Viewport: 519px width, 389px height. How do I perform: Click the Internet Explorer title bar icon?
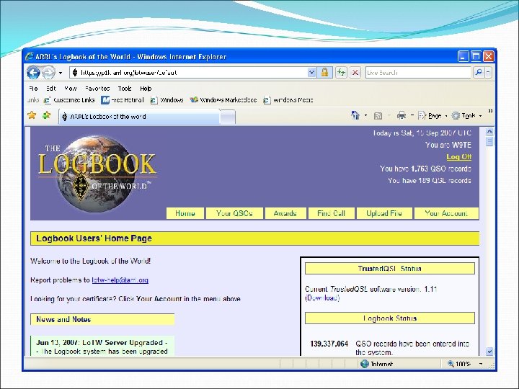[x=30, y=57]
